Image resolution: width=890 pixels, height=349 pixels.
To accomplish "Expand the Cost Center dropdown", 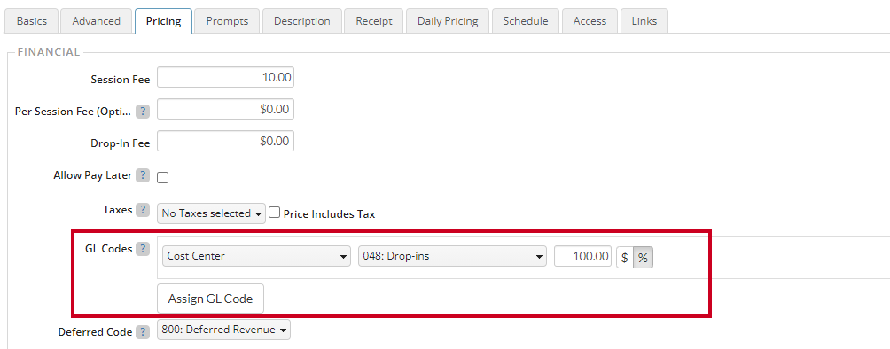I will (256, 256).
